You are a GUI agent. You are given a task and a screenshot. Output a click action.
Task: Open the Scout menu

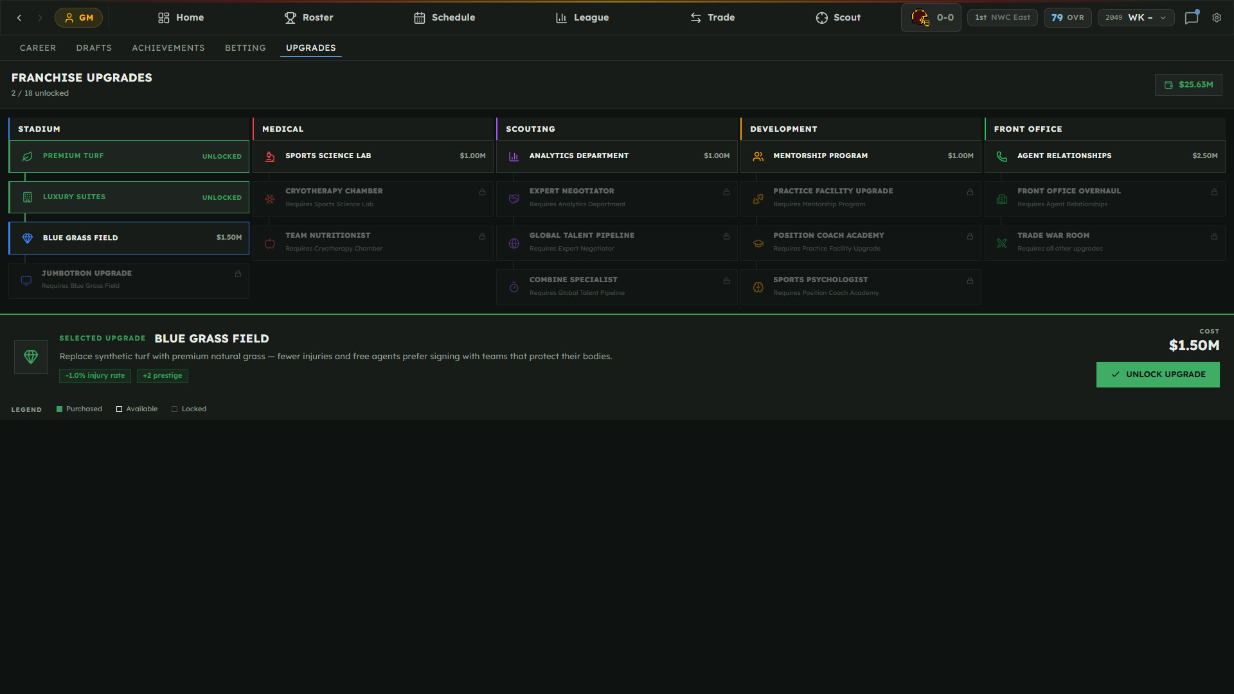click(x=838, y=18)
